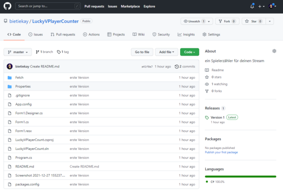Click the LuckyVPlayerCount.sln file icon
This screenshot has height=191, width=283.
click(x=9, y=149)
